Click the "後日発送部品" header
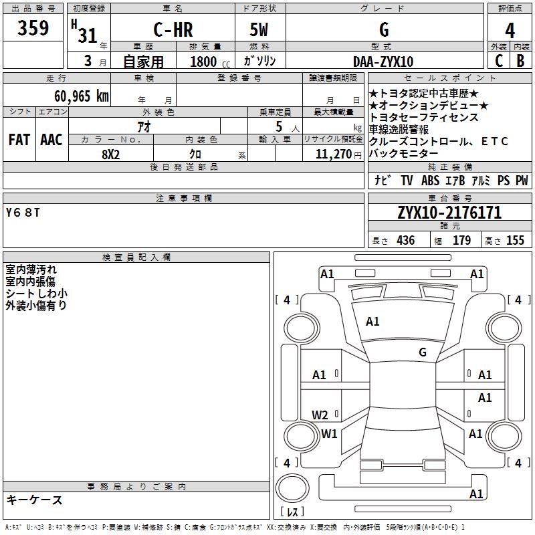Screen dimensions: 535x535 point(183,167)
